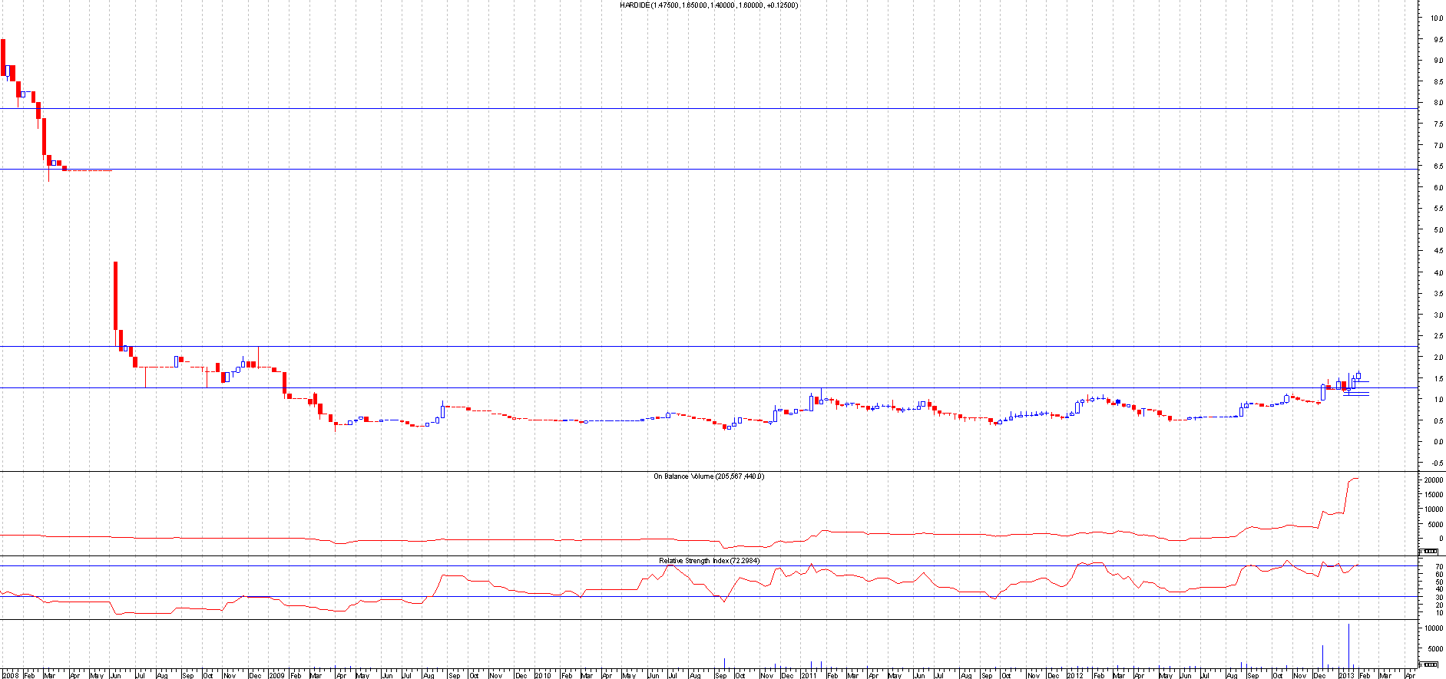Click the 6.5 price axis label
Image resolution: width=1446 pixels, height=679 pixels.
pyautogui.click(x=1438, y=166)
